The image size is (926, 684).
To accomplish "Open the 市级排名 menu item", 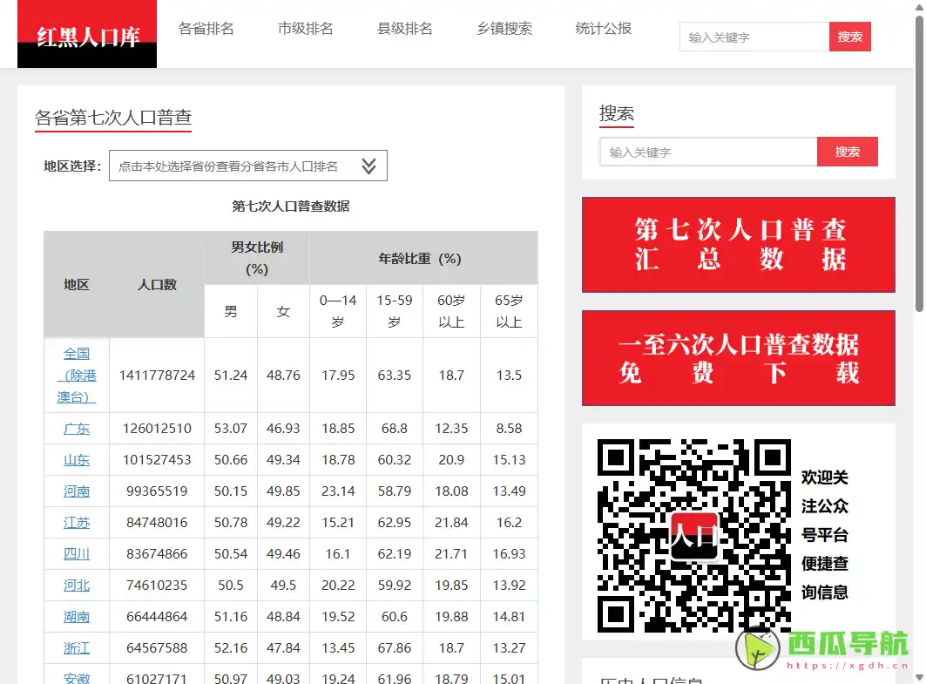I will tap(306, 28).
